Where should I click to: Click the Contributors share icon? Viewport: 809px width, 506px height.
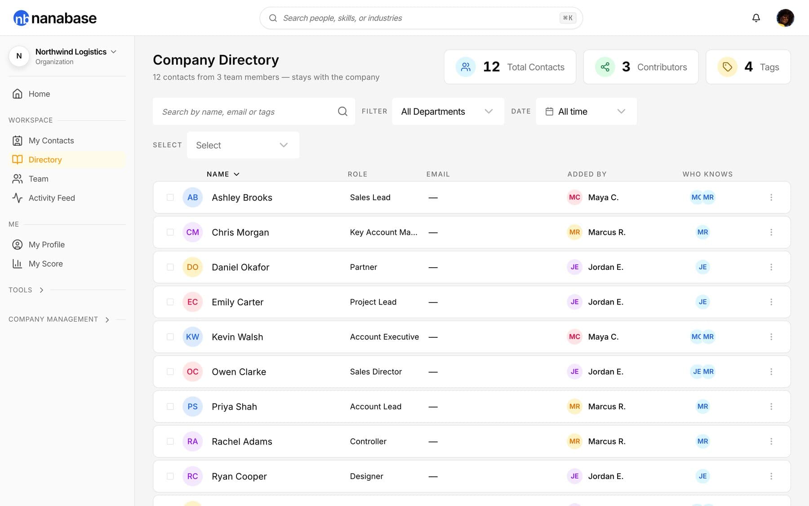tap(605, 67)
